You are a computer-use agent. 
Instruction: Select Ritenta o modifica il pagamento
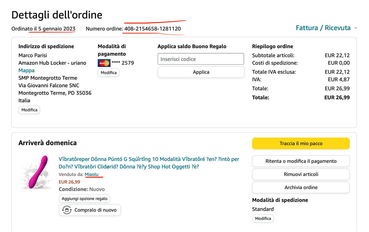point(301,161)
